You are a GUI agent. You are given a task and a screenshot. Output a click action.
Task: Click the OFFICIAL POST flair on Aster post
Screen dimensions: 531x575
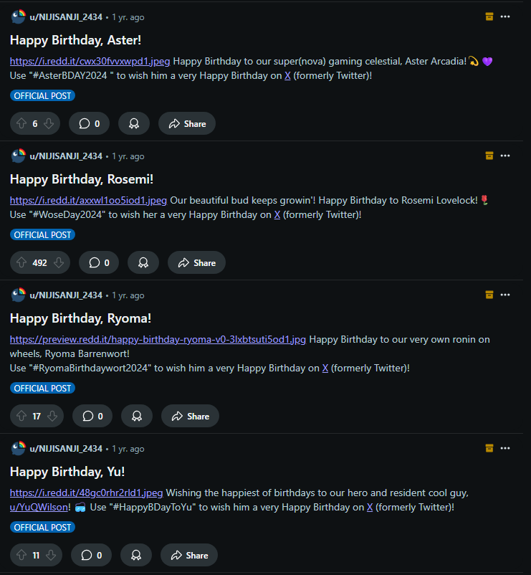[43, 95]
